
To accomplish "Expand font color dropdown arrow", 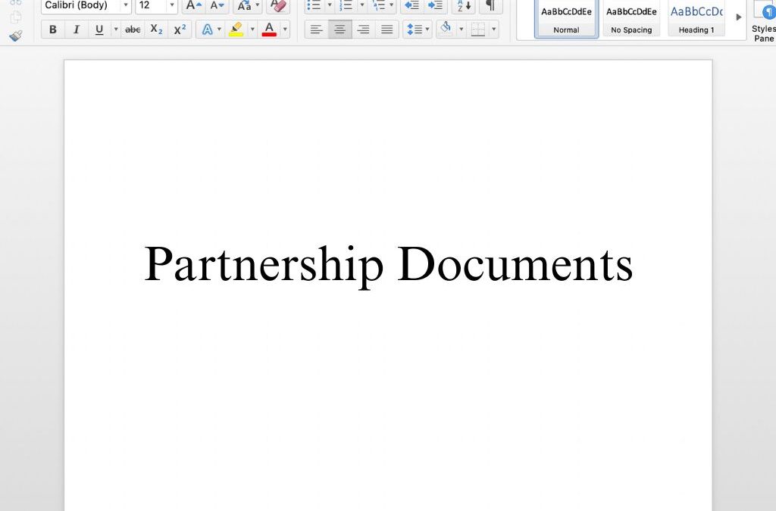I will coord(285,30).
